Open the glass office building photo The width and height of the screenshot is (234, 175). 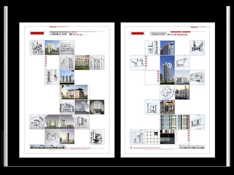(67, 77)
